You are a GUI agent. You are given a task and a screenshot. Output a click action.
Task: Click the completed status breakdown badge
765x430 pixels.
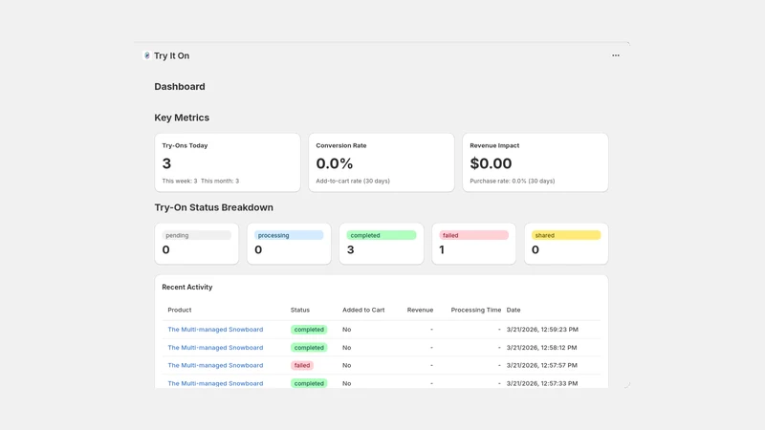point(381,235)
